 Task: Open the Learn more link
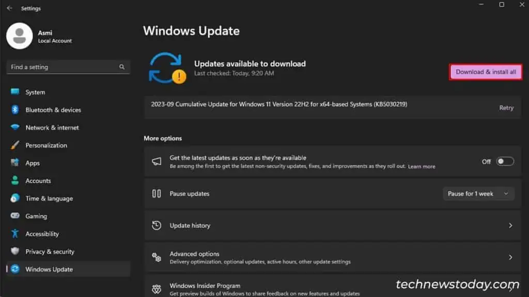coord(422,166)
